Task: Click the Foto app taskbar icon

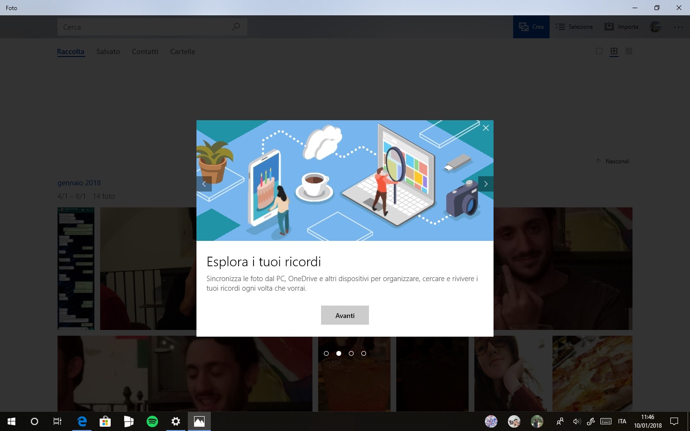Action: (199, 421)
